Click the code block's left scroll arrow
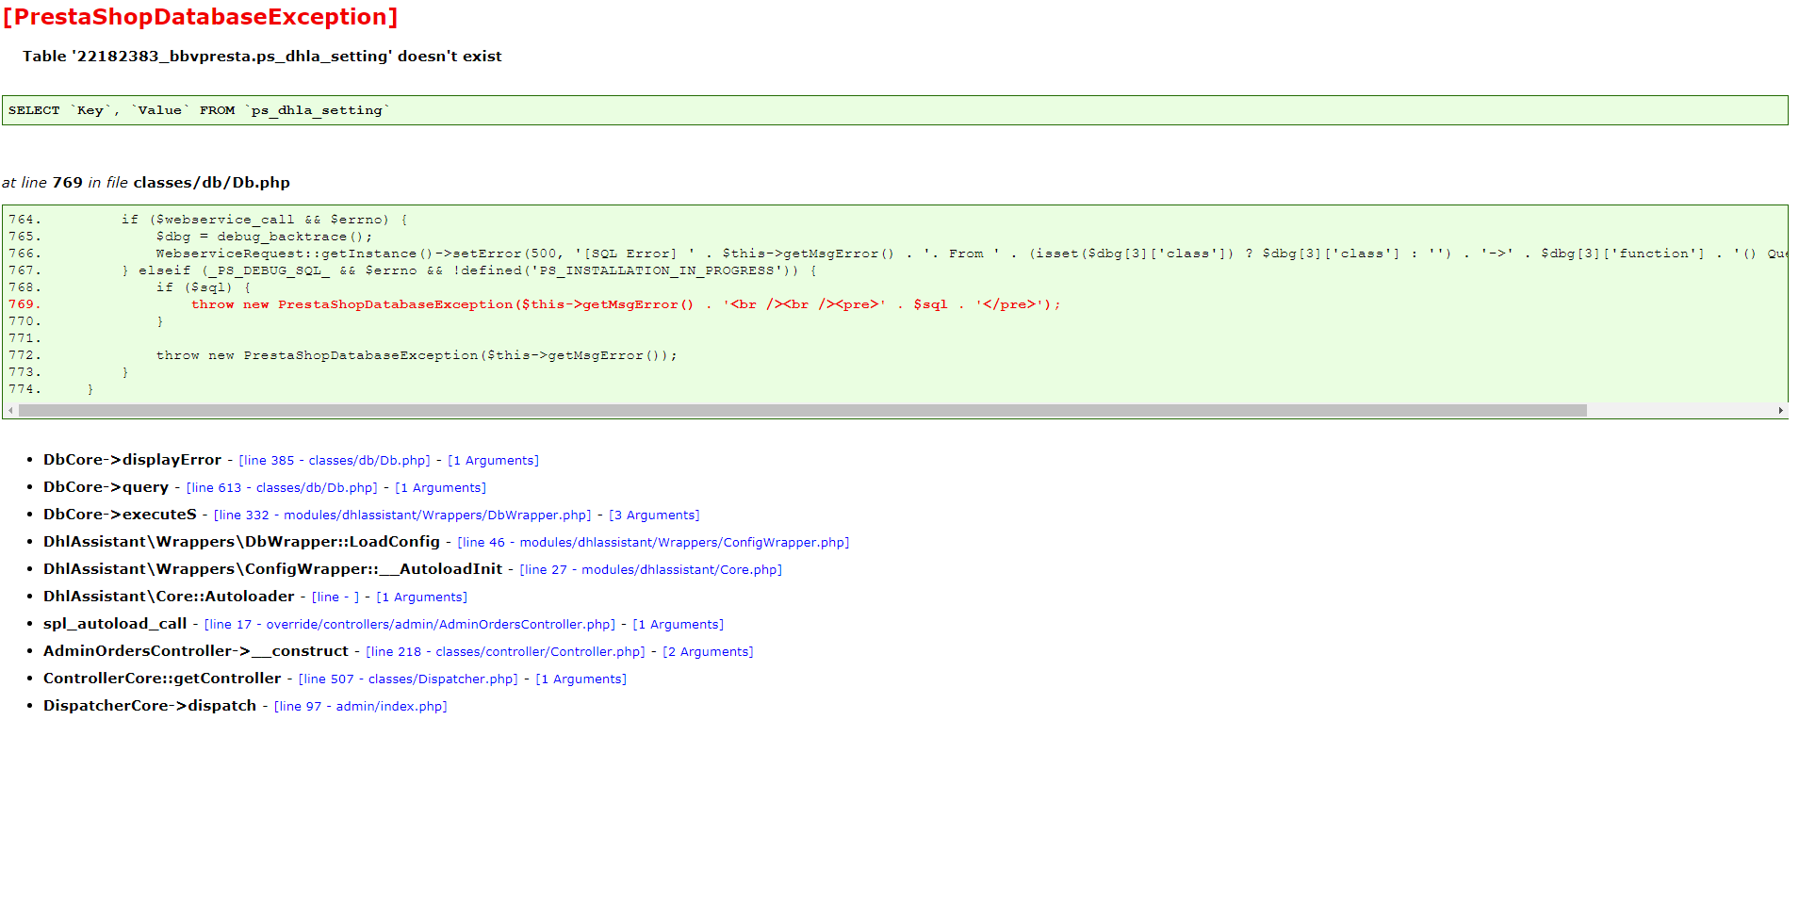 coord(10,411)
